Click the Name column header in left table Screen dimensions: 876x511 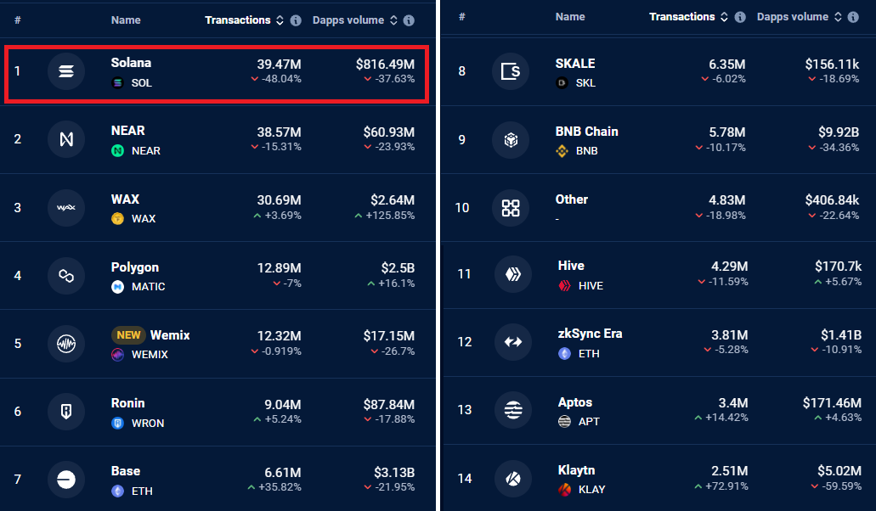tap(126, 20)
